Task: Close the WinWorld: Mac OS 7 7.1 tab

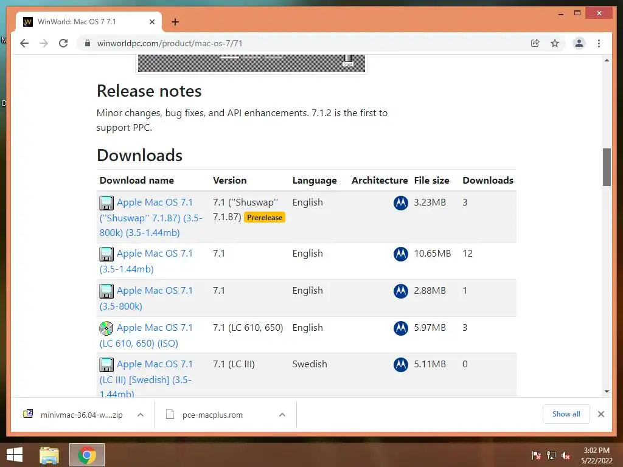Action: (151, 22)
